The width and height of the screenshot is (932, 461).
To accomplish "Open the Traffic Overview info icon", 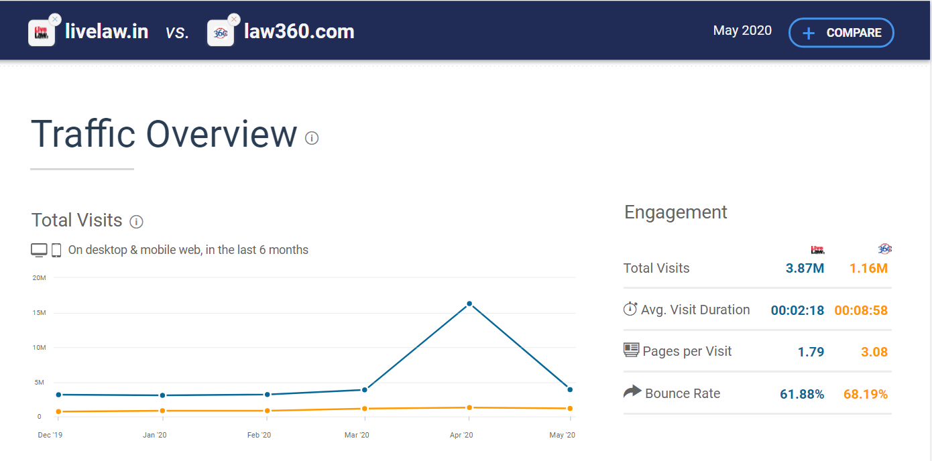I will click(x=312, y=138).
